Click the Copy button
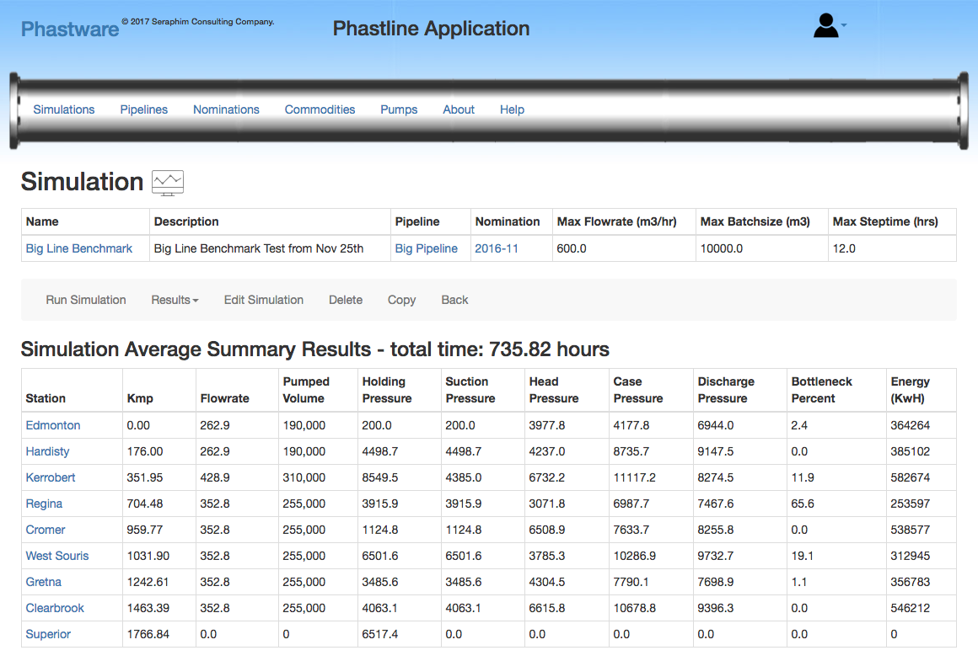978x661 pixels. point(401,300)
